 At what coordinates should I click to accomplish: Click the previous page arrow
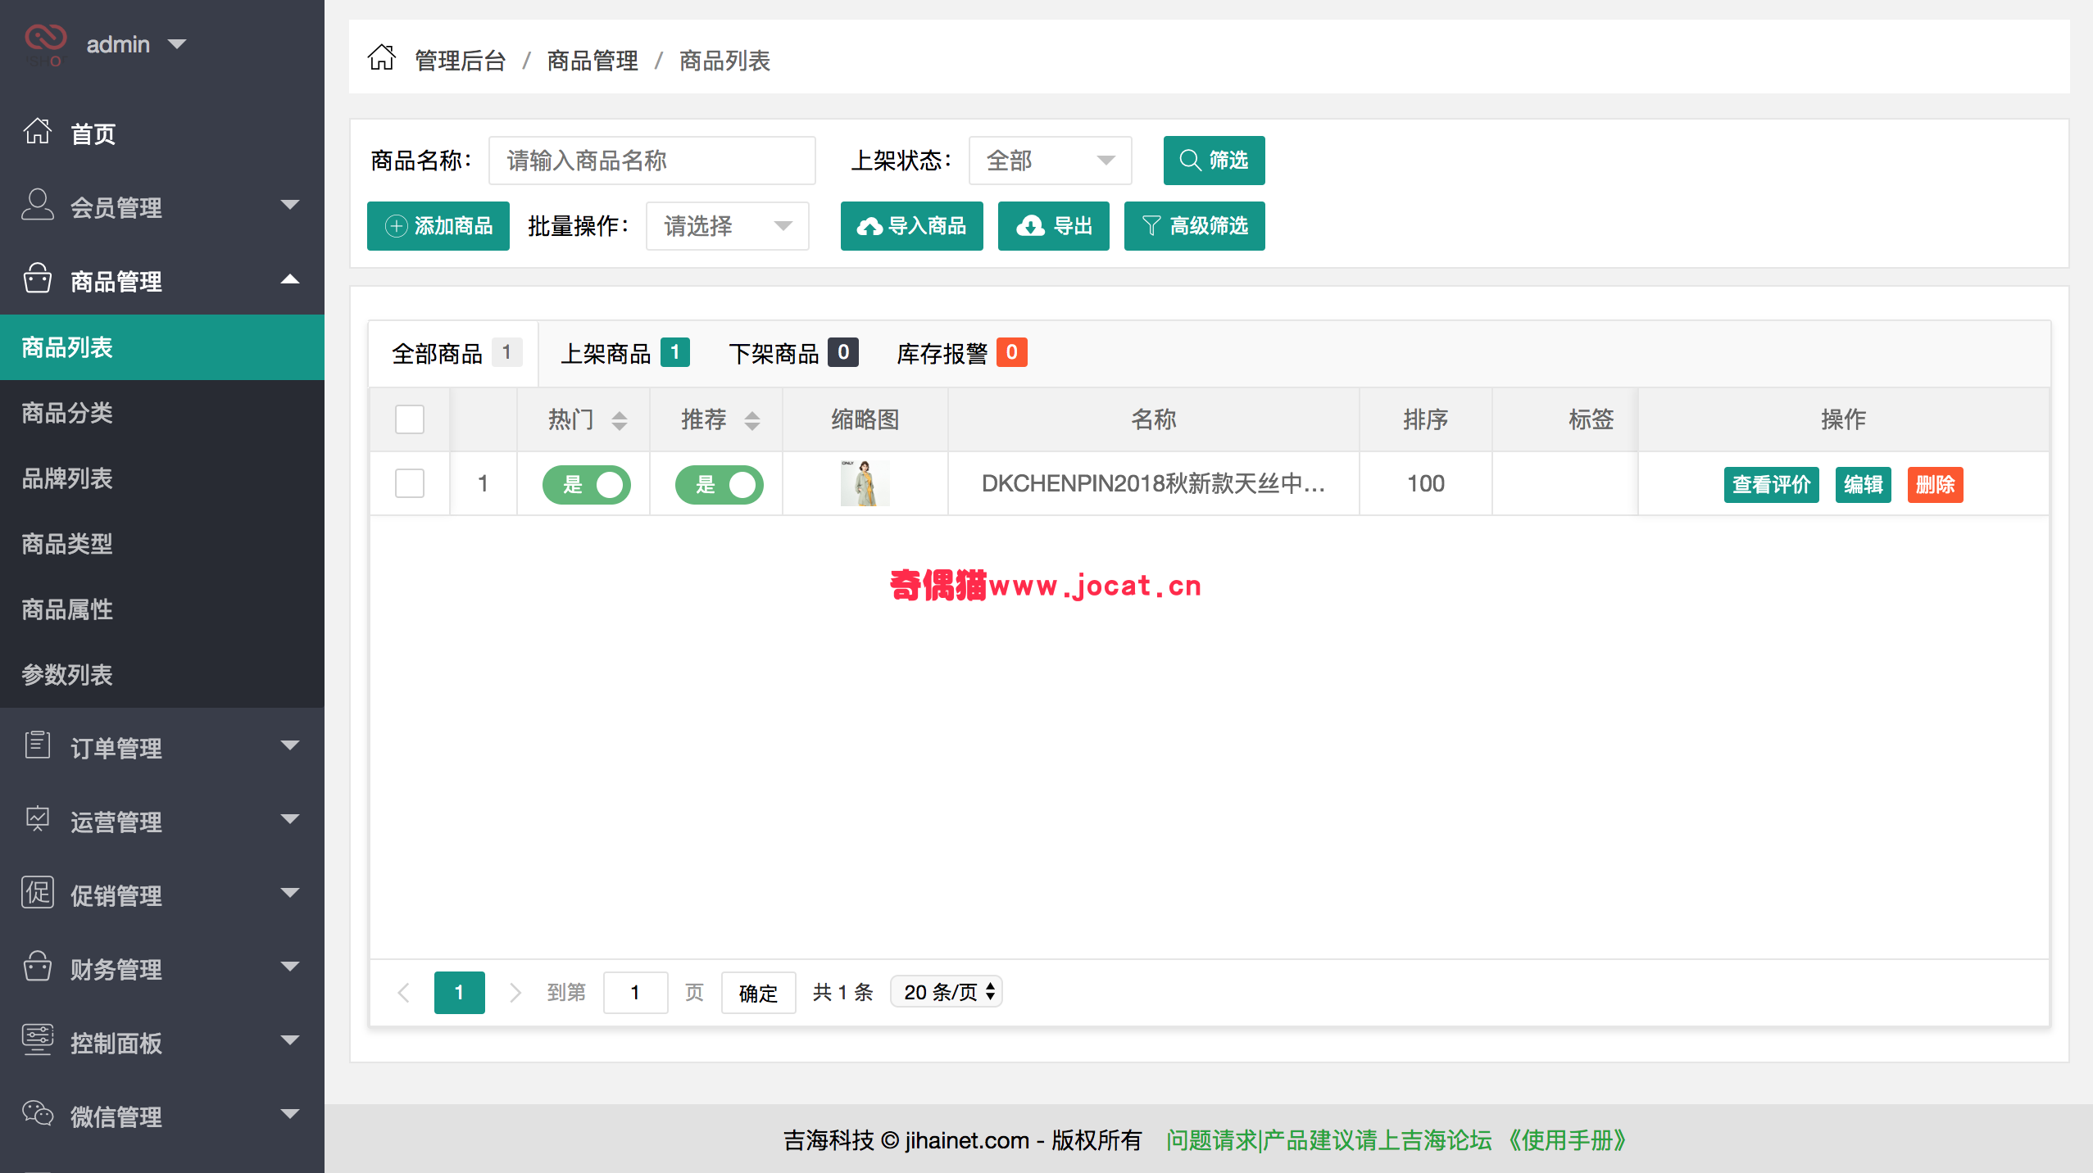pos(403,993)
